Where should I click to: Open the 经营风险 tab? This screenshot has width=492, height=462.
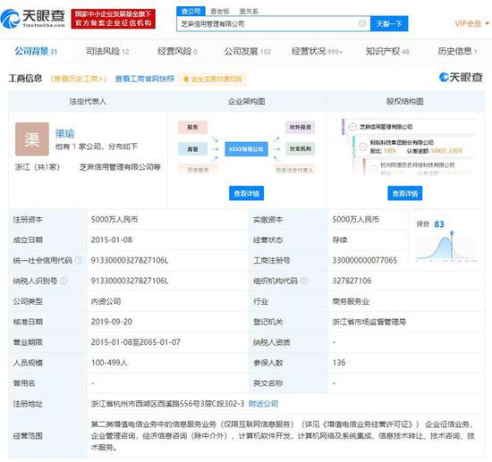[177, 51]
